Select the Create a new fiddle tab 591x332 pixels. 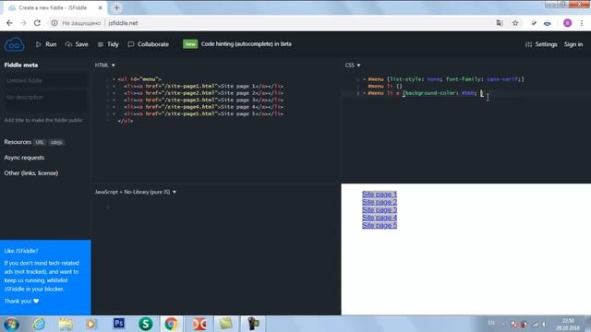[53, 7]
